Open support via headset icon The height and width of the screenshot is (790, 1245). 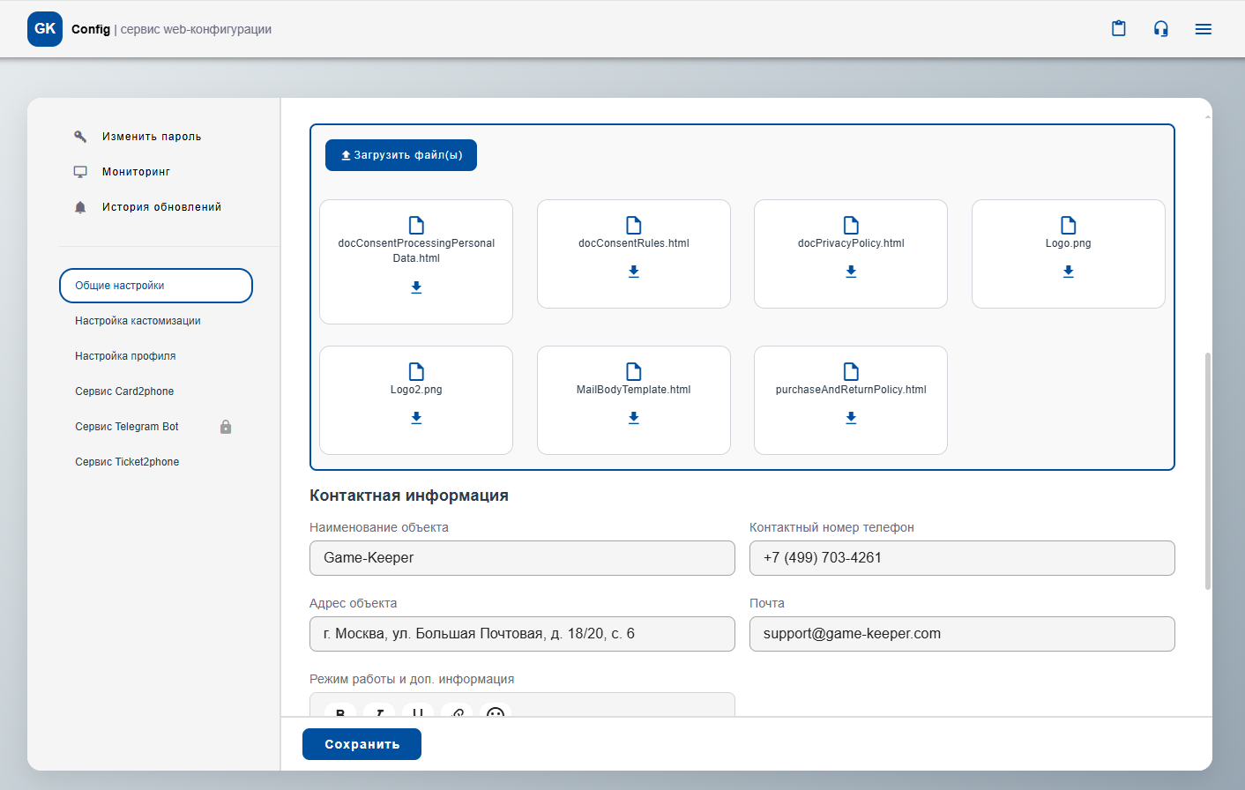click(x=1160, y=28)
